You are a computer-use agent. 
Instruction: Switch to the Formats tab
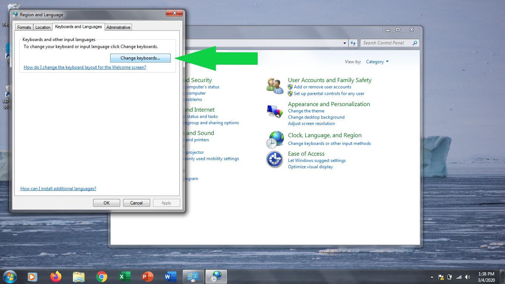(x=24, y=27)
